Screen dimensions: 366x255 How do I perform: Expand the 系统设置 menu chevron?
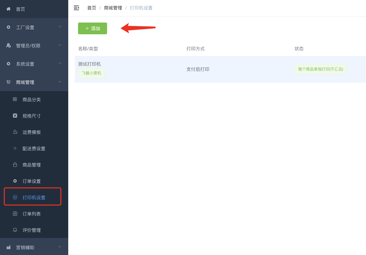pyautogui.click(x=60, y=63)
